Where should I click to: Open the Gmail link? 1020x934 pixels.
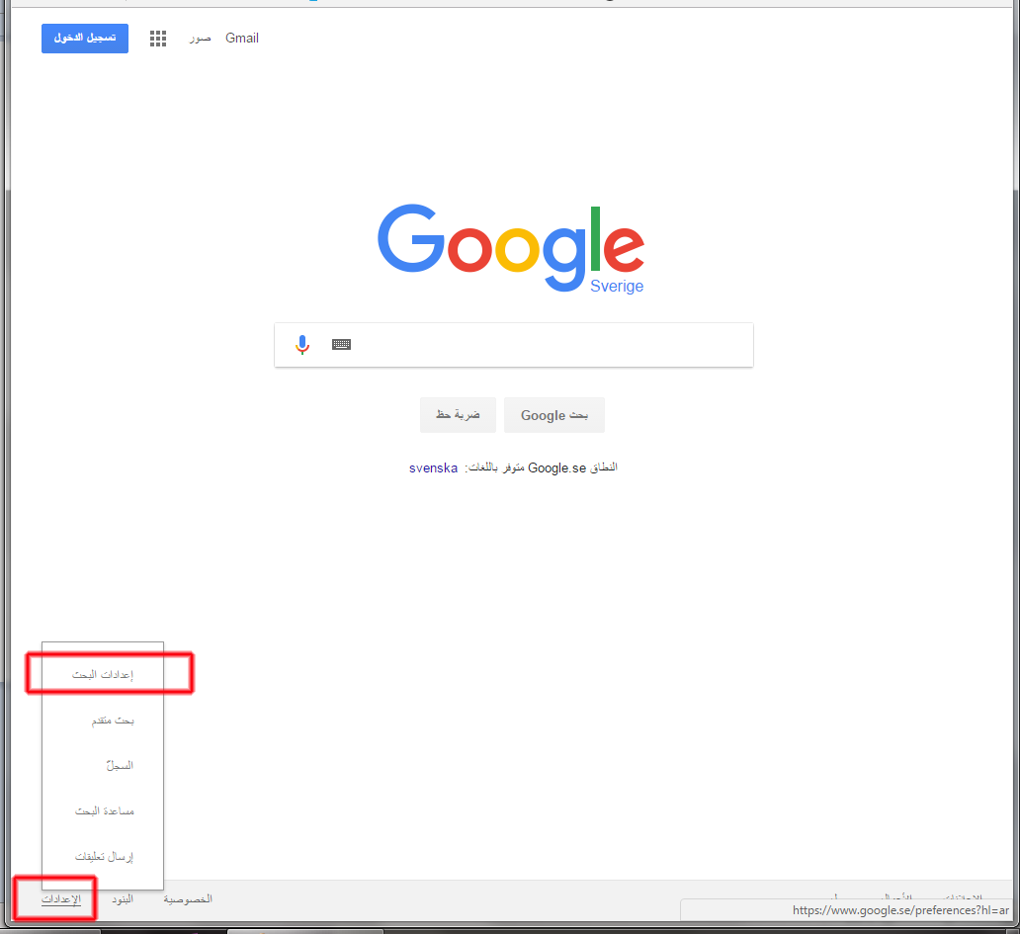coord(242,39)
